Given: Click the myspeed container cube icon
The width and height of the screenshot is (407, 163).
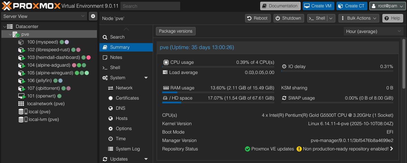Looking at the screenshot, I should pos(21,42).
